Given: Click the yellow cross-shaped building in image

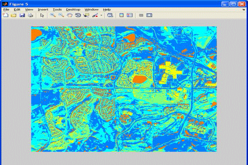Looking at the screenshot, I should point(169,68).
